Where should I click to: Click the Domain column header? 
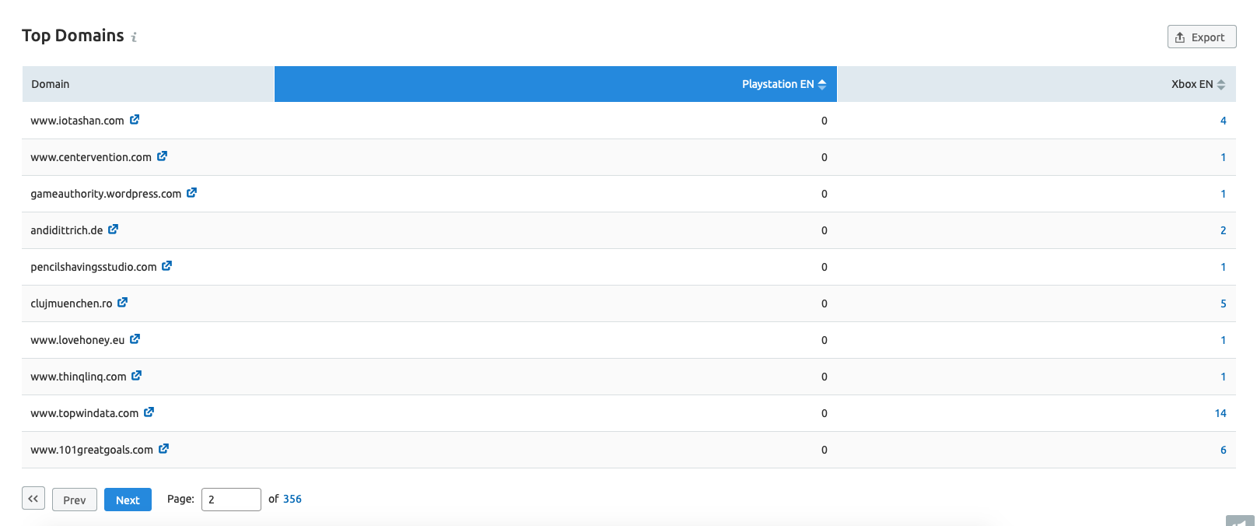click(51, 84)
